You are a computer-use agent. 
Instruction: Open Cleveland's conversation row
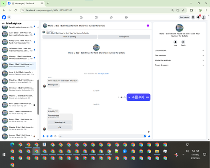point(18,89)
